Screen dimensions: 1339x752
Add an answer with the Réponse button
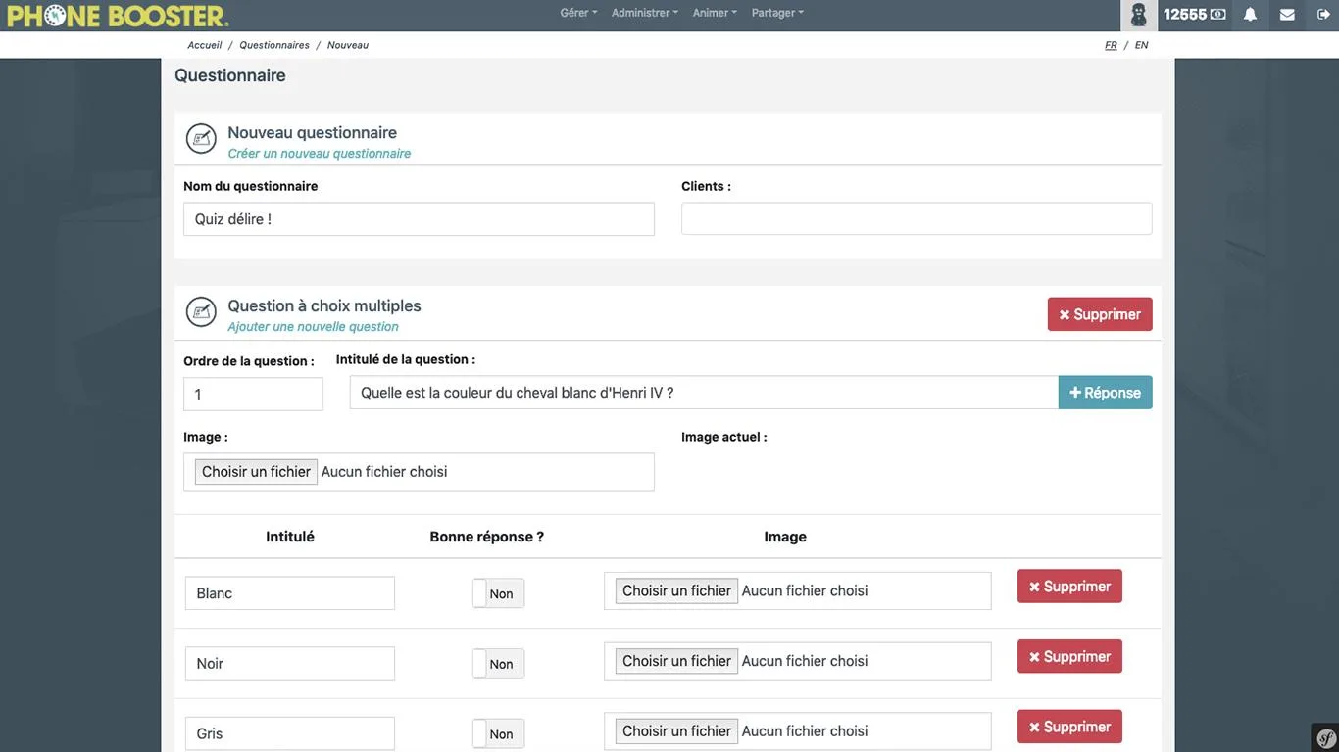click(1106, 393)
